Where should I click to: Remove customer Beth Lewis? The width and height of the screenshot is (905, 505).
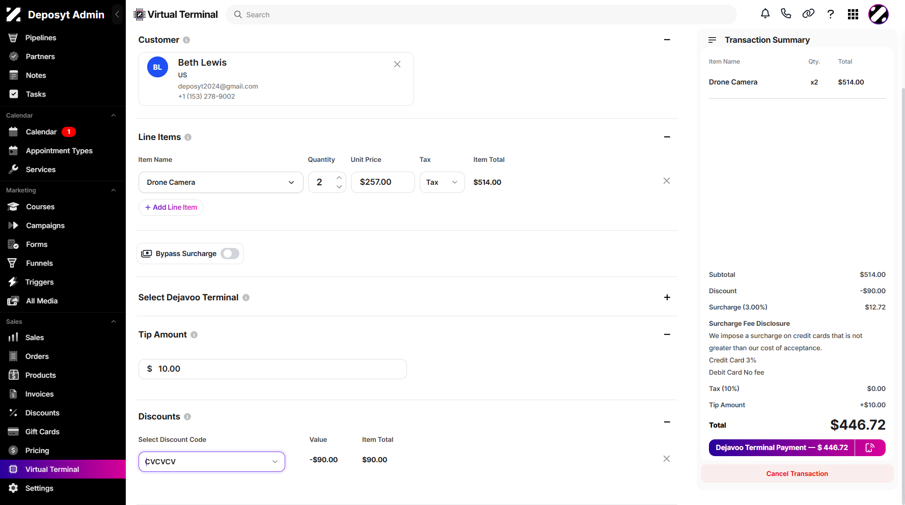click(397, 64)
